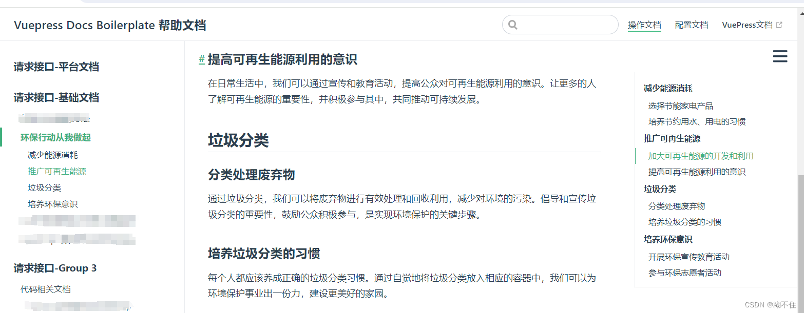Collapse the 请求接口-基础文档 sidebar group
The image size is (804, 313).
[x=56, y=97]
